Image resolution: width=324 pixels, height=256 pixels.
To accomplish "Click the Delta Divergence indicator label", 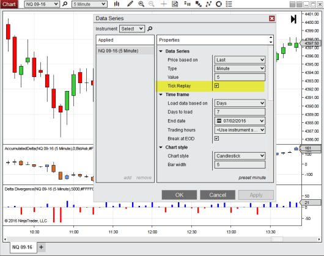I will 49,189.
